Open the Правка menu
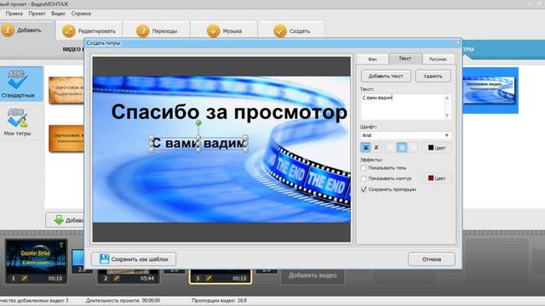Viewport: 545px width, 306px height. pyautogui.click(x=14, y=14)
